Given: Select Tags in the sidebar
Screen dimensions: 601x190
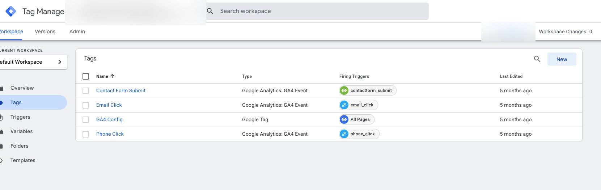Looking at the screenshot, I should pyautogui.click(x=33, y=102).
